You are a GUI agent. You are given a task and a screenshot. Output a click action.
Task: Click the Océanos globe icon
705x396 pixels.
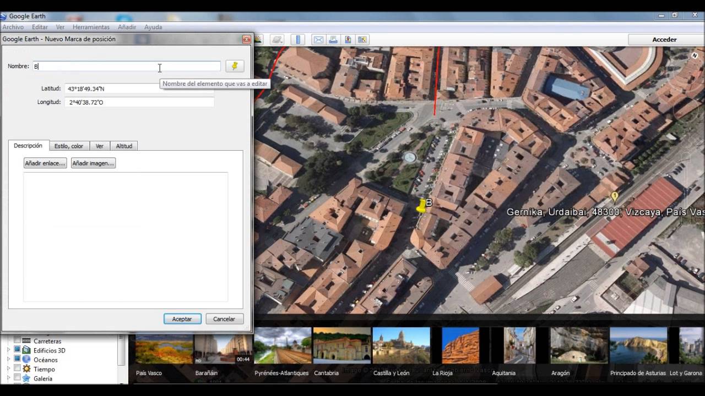pyautogui.click(x=26, y=360)
